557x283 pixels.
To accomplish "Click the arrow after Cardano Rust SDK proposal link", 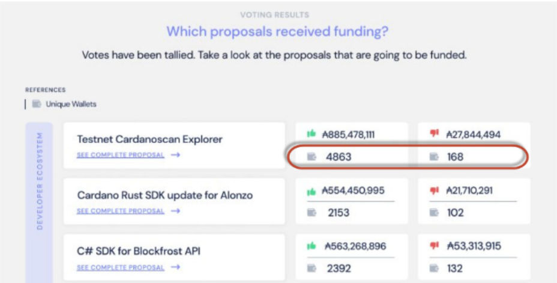I will click(175, 211).
